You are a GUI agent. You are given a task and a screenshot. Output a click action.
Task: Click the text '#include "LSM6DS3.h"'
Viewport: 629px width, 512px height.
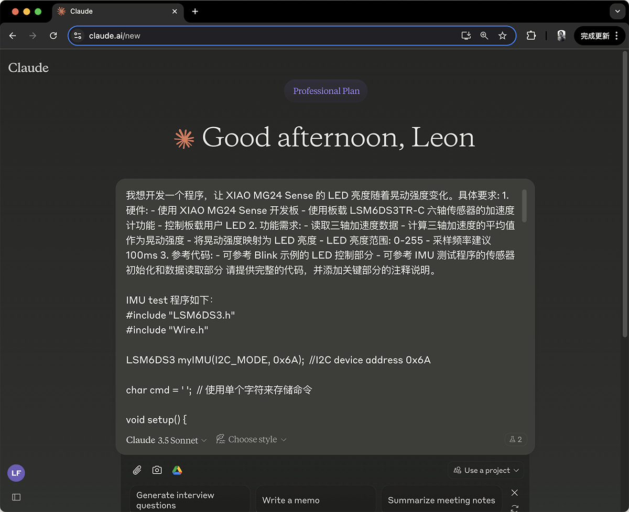point(180,315)
